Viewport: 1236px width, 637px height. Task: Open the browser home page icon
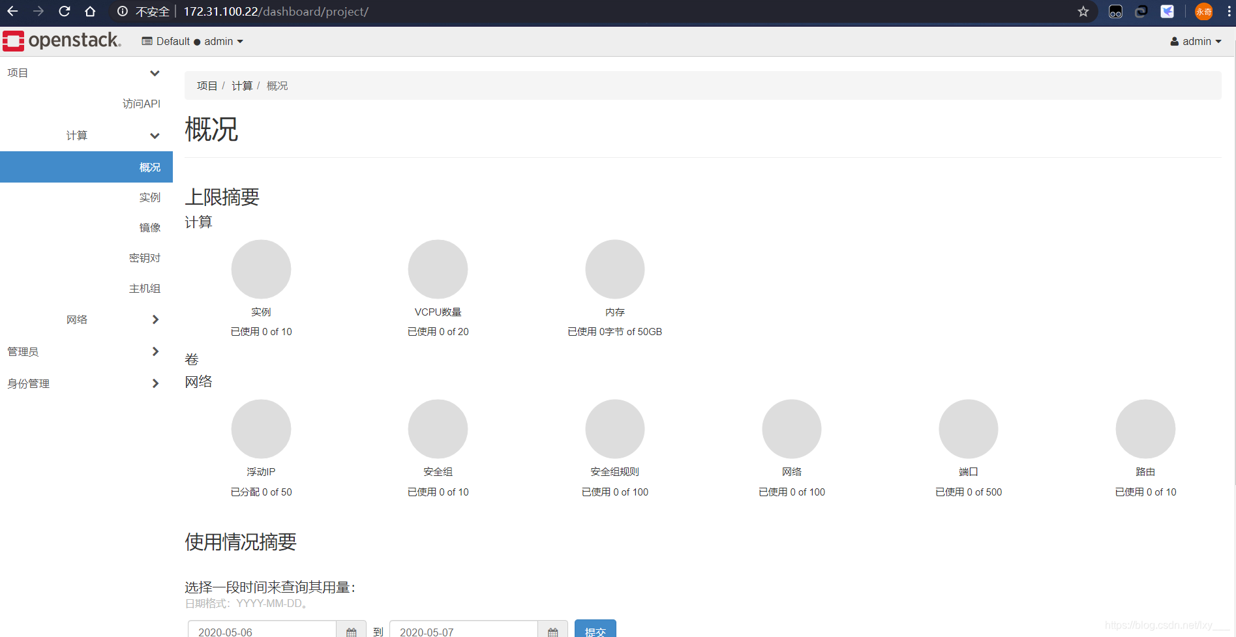[90, 11]
